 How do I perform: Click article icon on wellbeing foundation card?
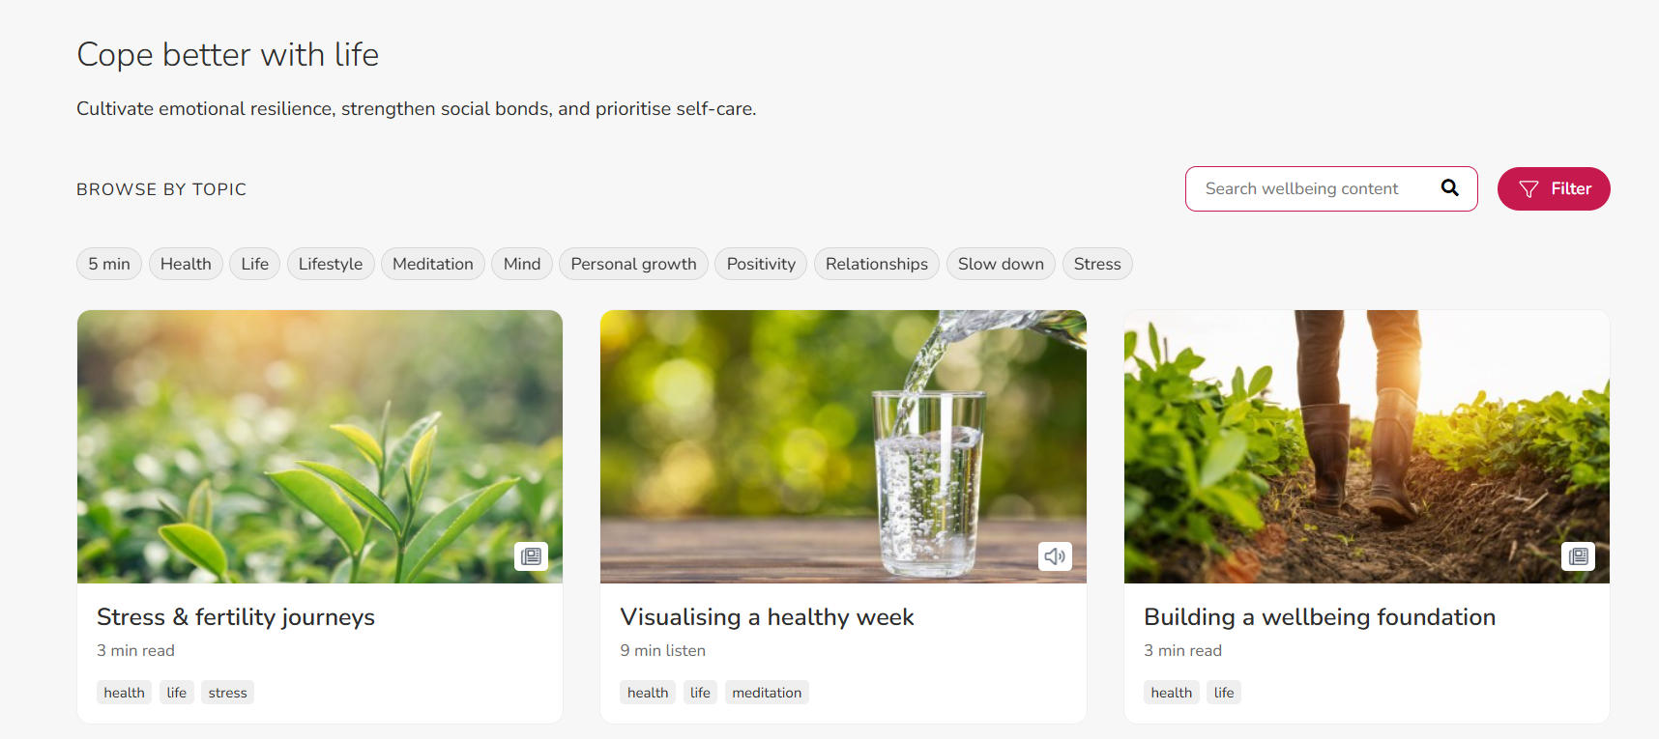[1579, 556]
